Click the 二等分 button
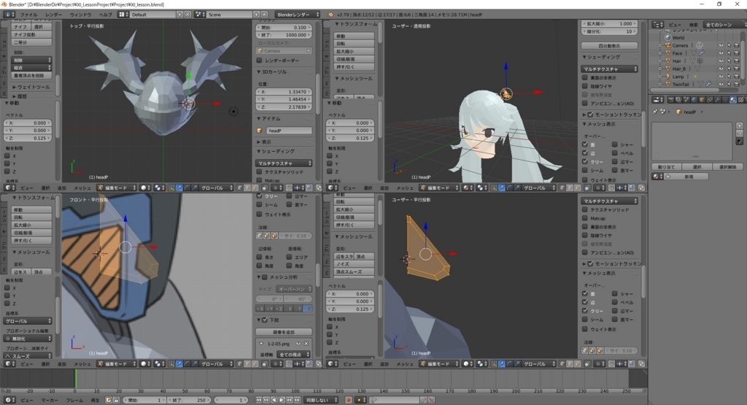Screen dimensions: 747x405 click(x=31, y=42)
